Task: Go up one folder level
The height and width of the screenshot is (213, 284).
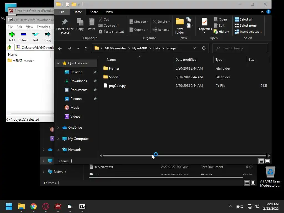Action: (86, 48)
